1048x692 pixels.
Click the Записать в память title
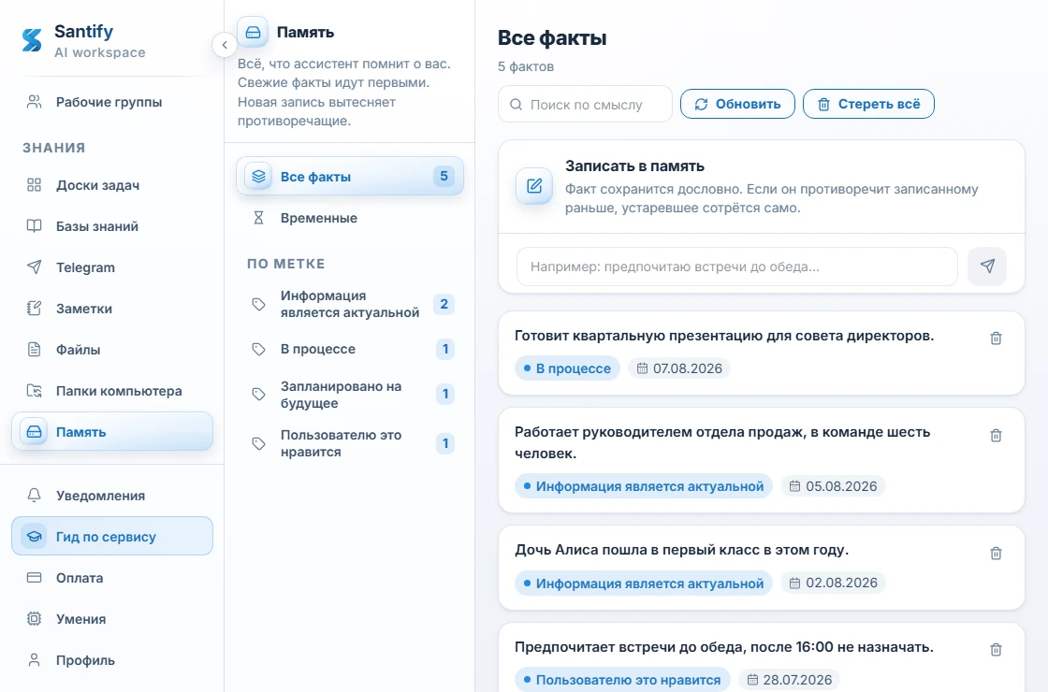(635, 166)
